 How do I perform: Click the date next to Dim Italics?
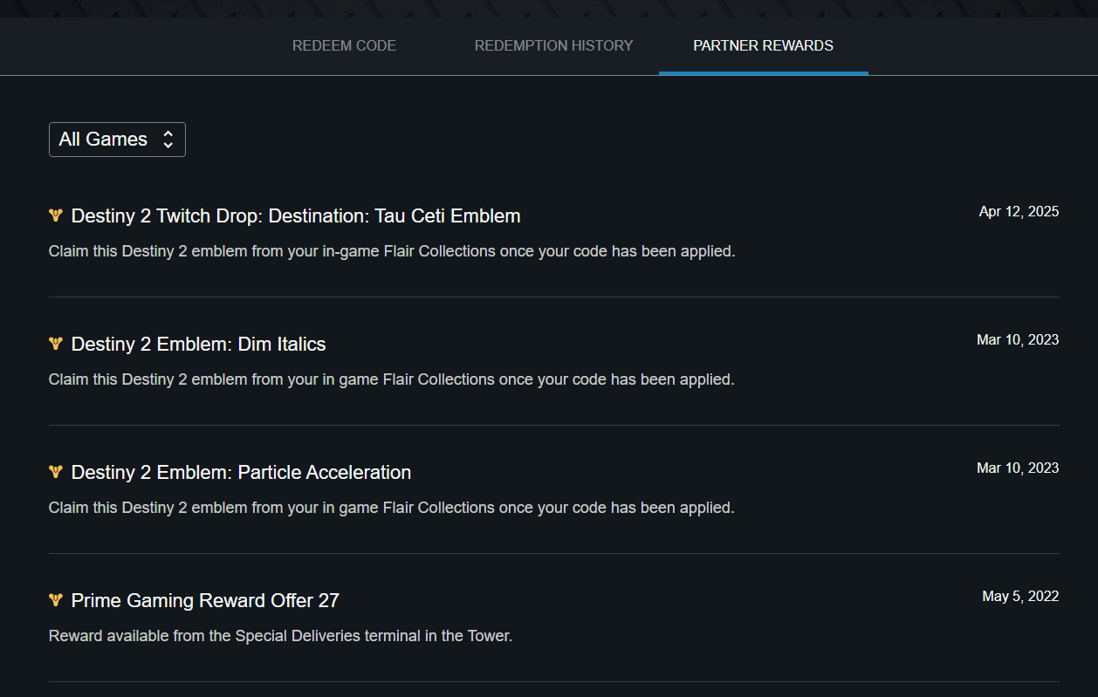(1018, 339)
